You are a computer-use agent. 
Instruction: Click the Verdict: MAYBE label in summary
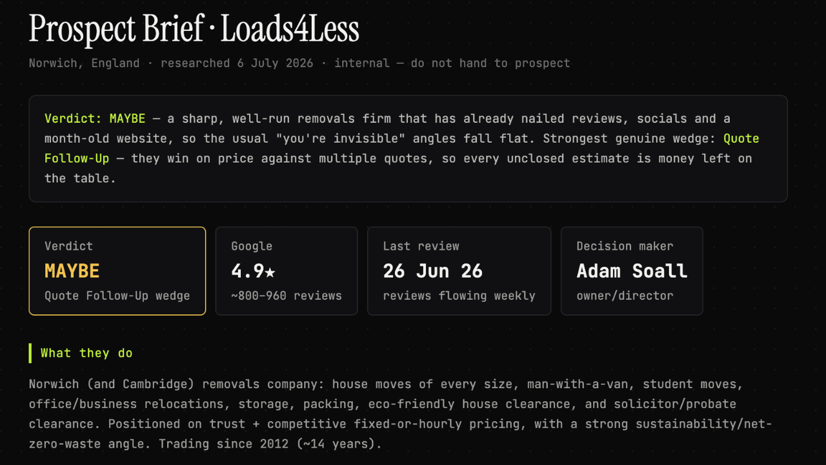point(96,119)
